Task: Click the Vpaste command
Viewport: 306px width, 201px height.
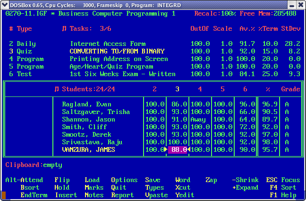Action: pyautogui.click(x=156, y=195)
